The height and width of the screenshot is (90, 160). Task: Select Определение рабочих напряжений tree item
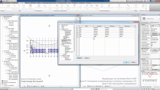point(66,40)
